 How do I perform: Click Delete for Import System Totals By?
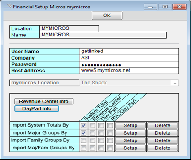(x=162, y=125)
